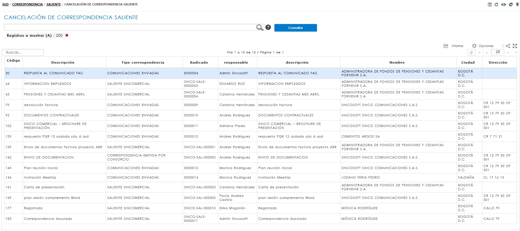Image resolution: width=520 pixels, height=231 pixels.
Task: Click the Consultar button
Action: pyautogui.click(x=295, y=28)
